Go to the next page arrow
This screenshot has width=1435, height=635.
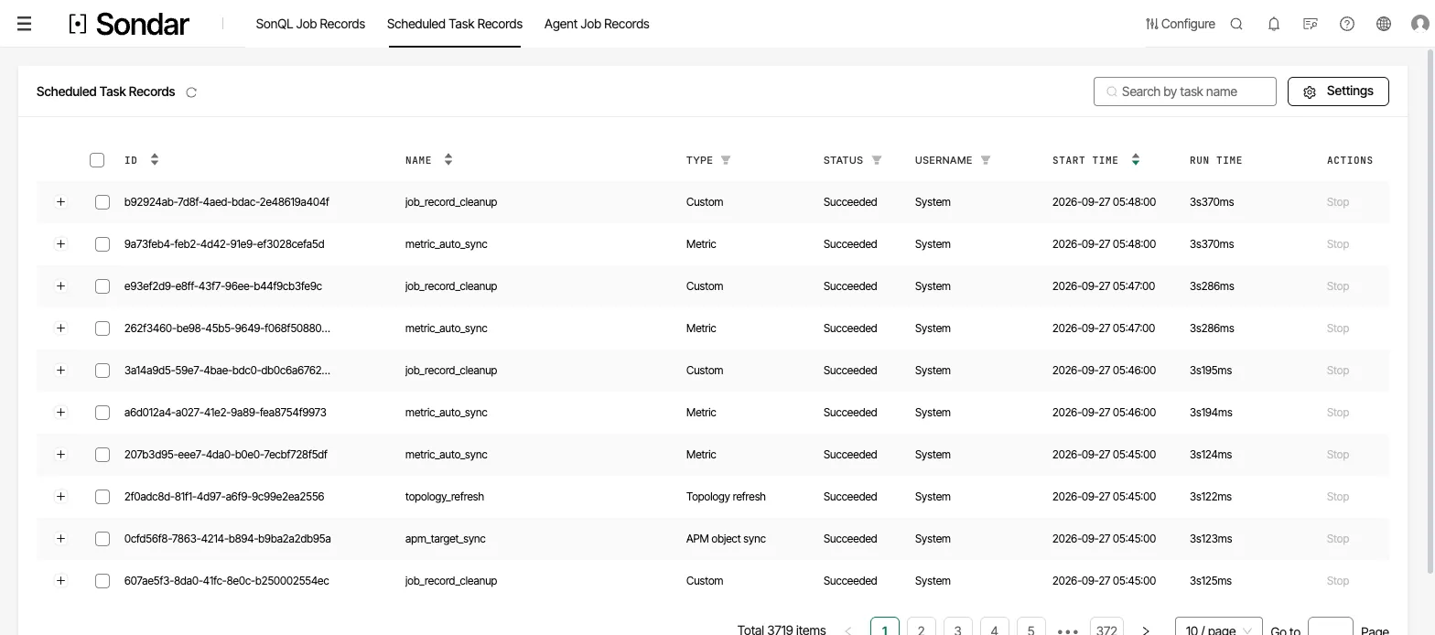click(1145, 630)
